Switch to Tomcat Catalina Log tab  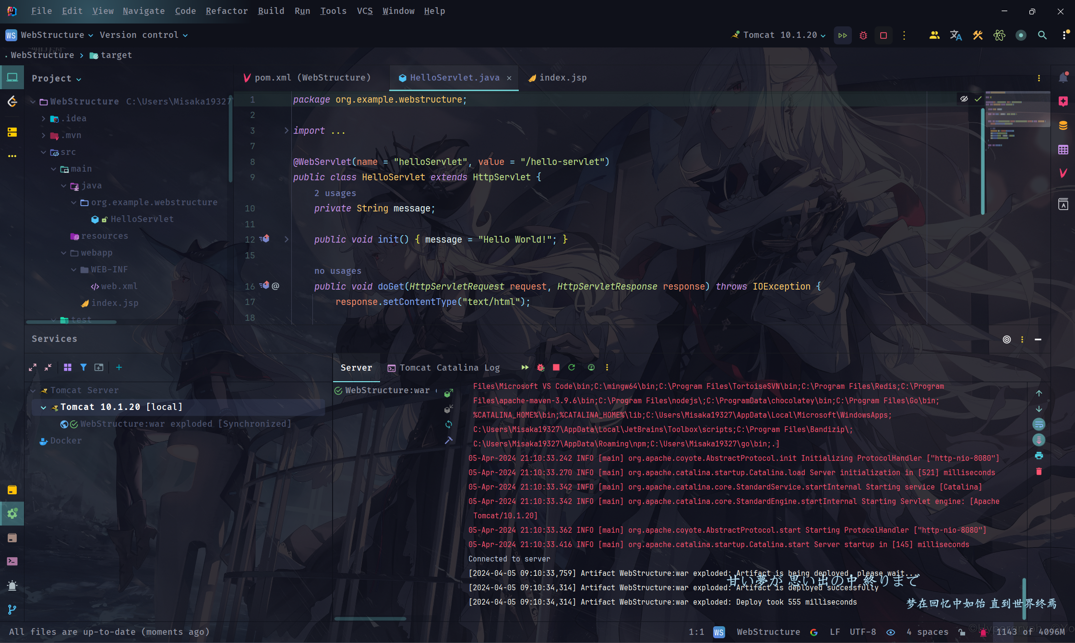(x=444, y=368)
